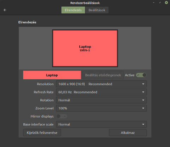Maximize the Rendszerbeállítások window
The width and height of the screenshot is (170, 147).
click(160, 2)
